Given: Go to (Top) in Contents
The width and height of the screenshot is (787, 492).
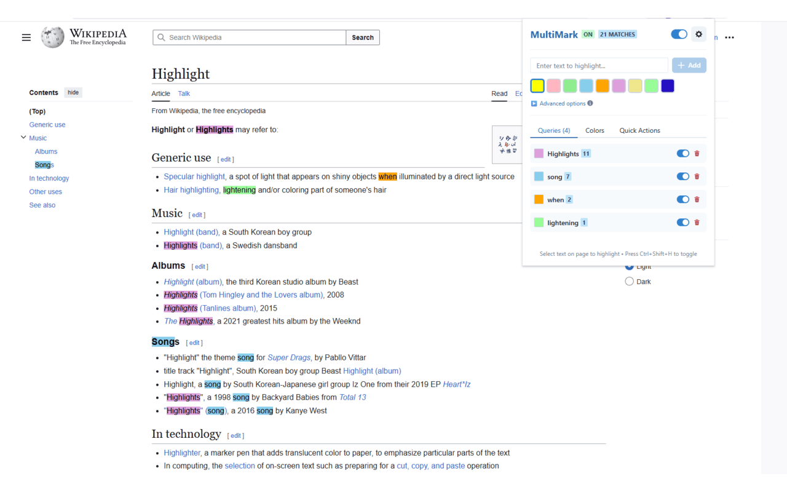Looking at the screenshot, I should pyautogui.click(x=38, y=111).
